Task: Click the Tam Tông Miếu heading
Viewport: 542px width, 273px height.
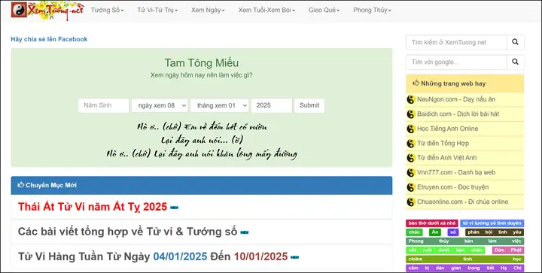Action: click(202, 63)
